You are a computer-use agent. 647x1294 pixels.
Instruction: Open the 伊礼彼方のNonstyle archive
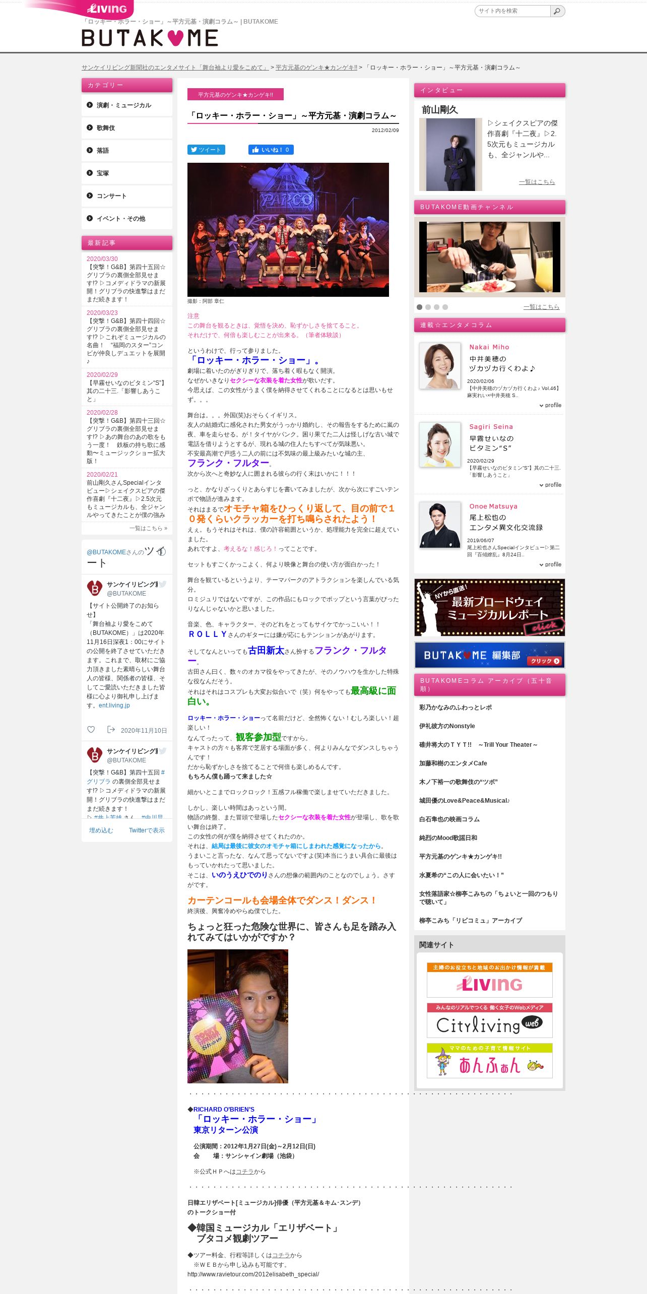pos(447,726)
